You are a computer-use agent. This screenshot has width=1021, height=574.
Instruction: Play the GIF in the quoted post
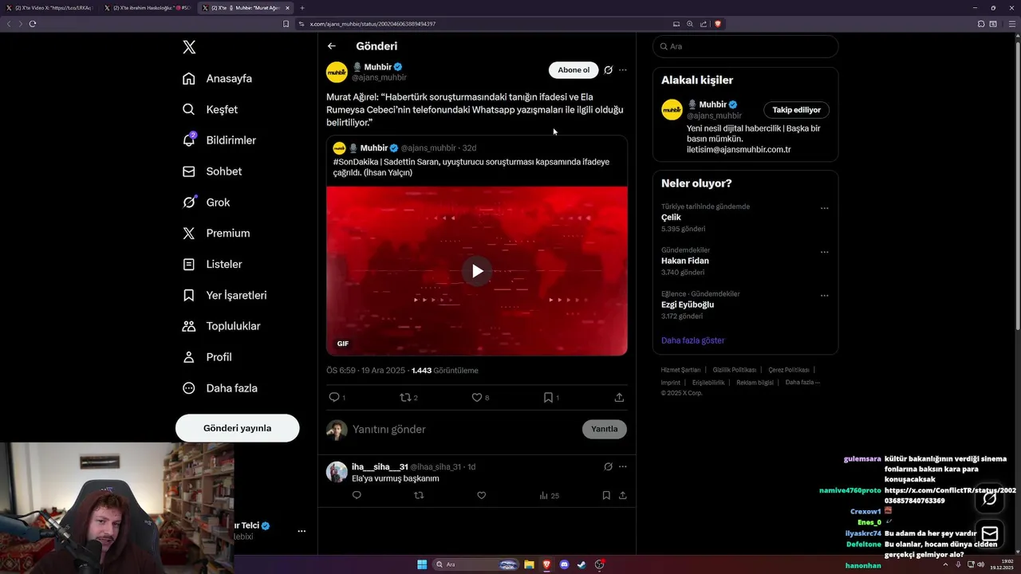click(x=477, y=271)
